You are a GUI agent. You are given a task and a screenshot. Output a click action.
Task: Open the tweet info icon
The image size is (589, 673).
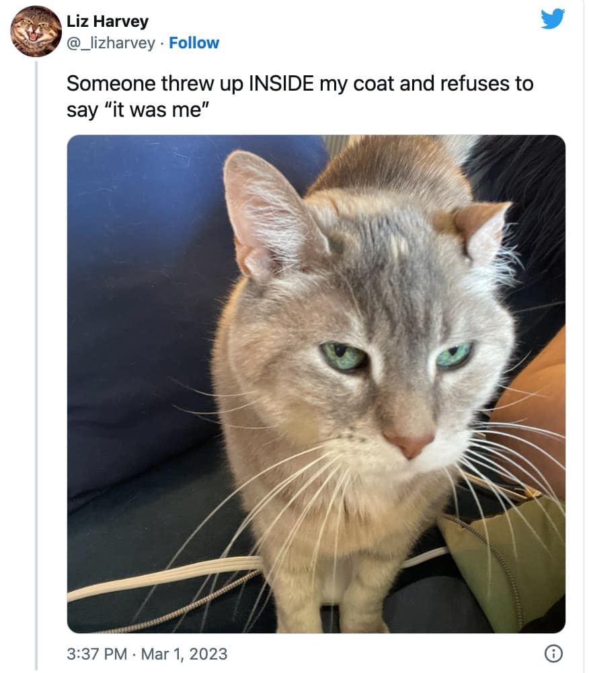(553, 654)
